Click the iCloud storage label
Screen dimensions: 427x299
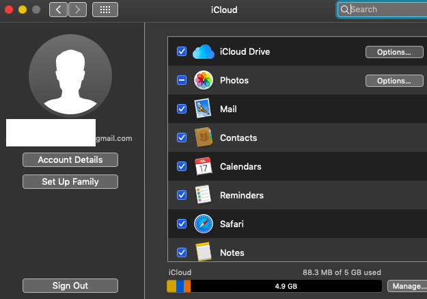point(180,272)
